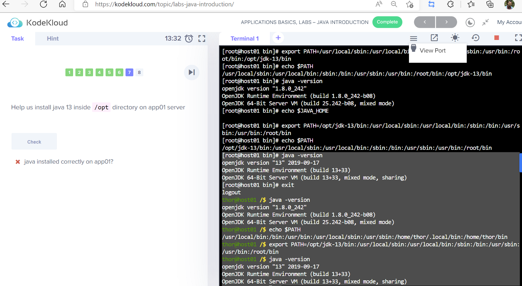
Task: Click the timer alarm clock icon
Action: coord(189,39)
